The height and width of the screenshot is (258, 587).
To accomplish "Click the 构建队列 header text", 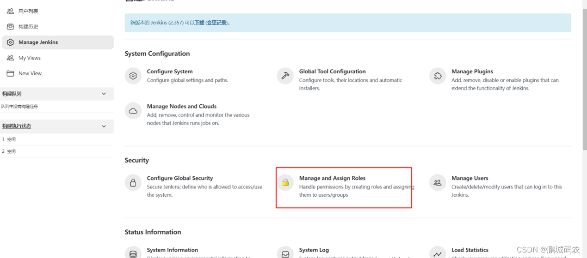I will 12,94.
